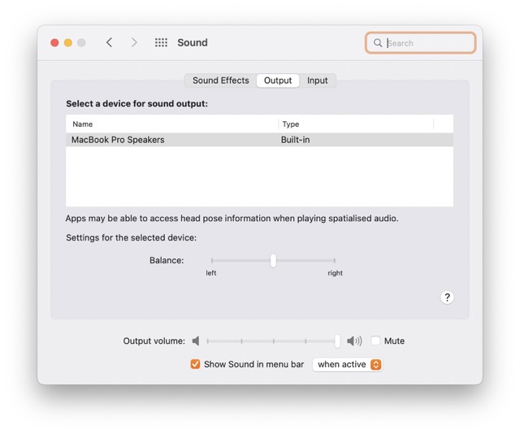
Task: Open the "when active" dropdown
Action: 348,364
